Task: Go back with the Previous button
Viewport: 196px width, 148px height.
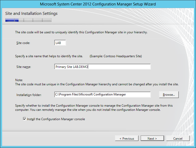Action: pos(127,138)
